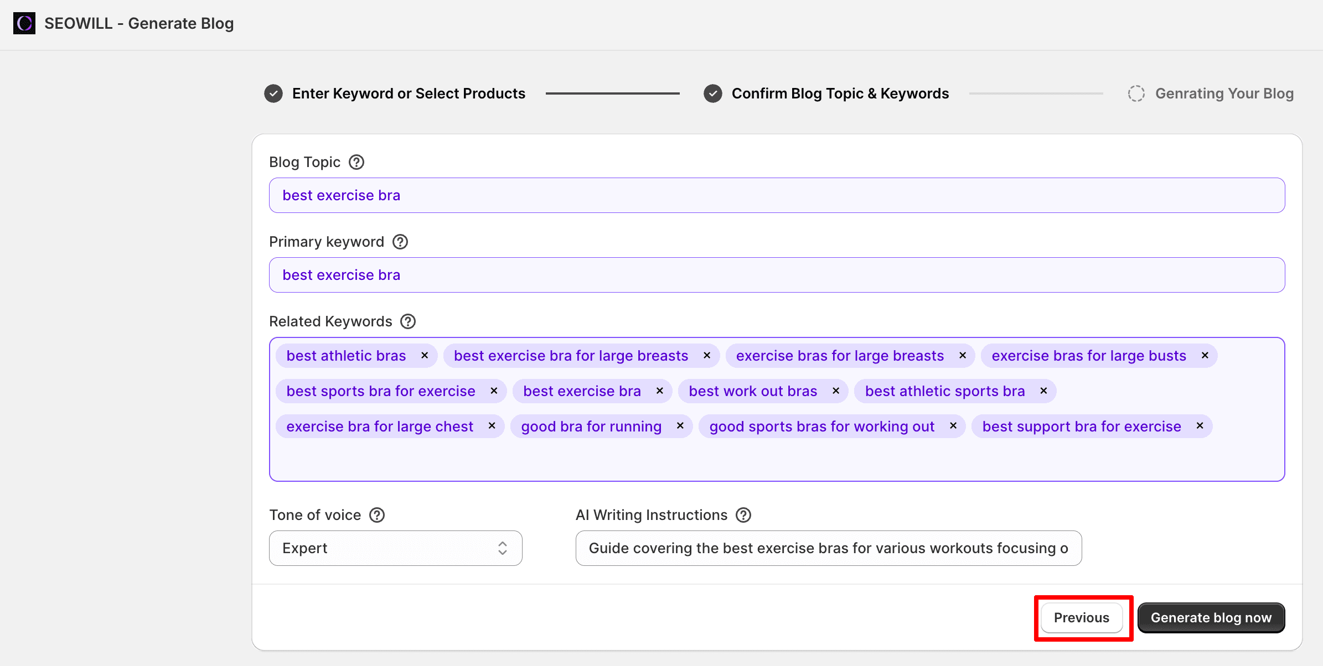
Task: Open the Tone of voice help tooltip
Action: [x=378, y=514]
